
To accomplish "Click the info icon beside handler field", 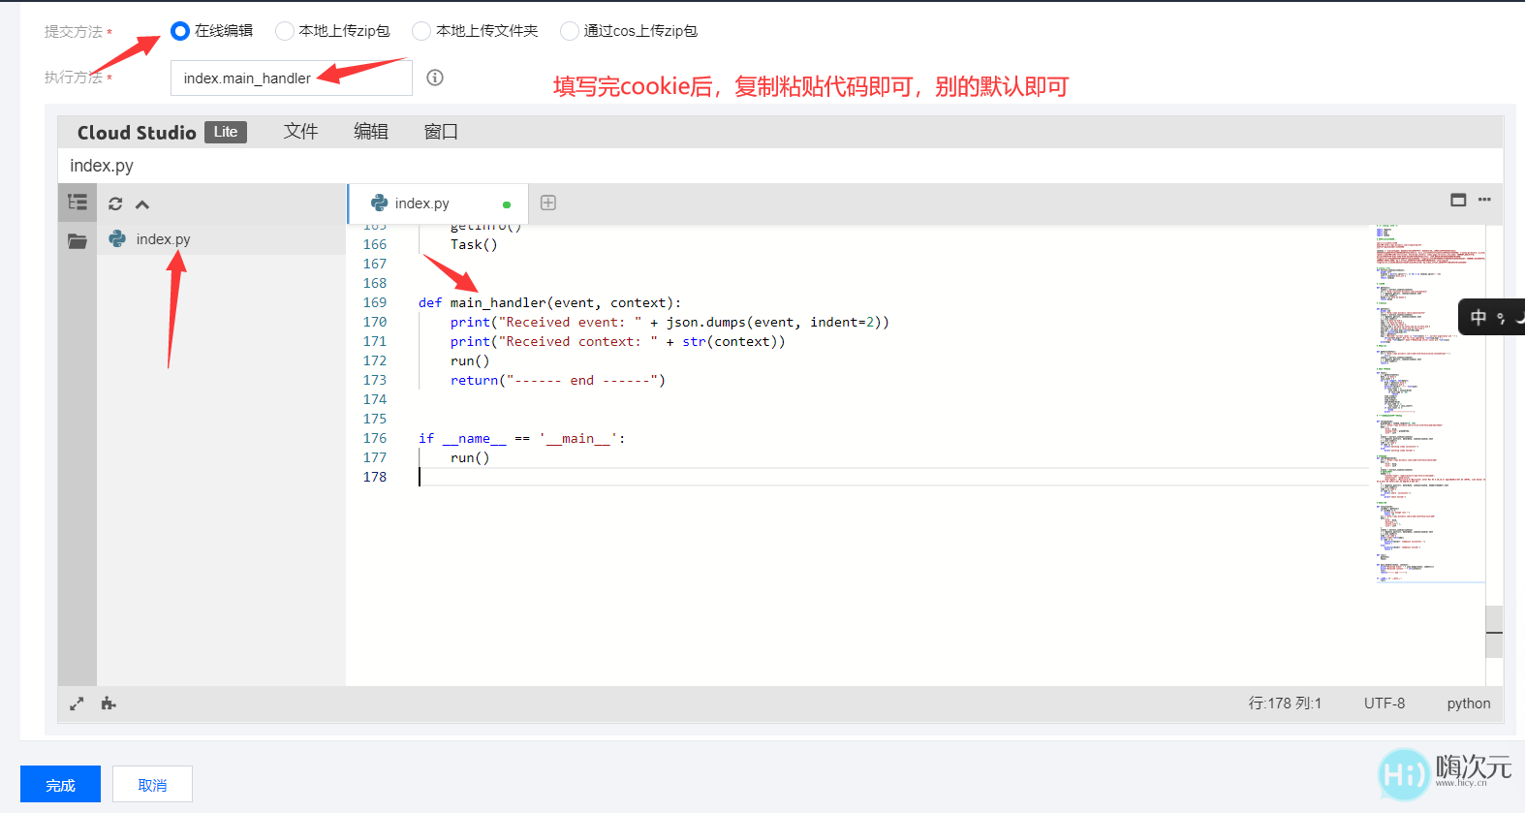I will click(x=435, y=78).
